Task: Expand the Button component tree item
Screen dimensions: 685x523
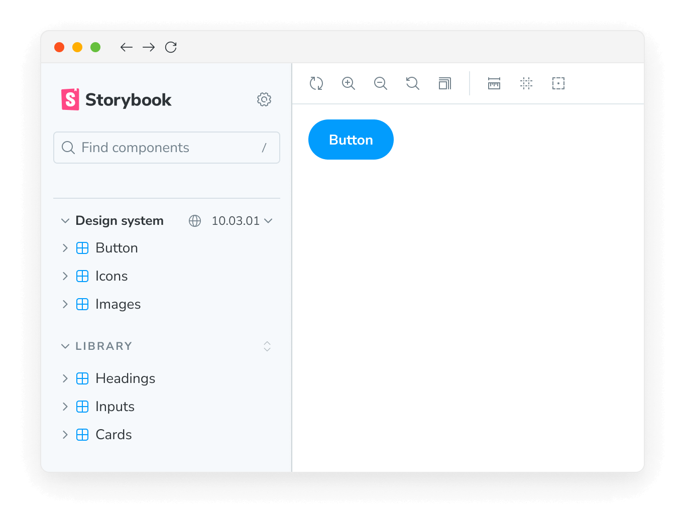Action: click(65, 247)
